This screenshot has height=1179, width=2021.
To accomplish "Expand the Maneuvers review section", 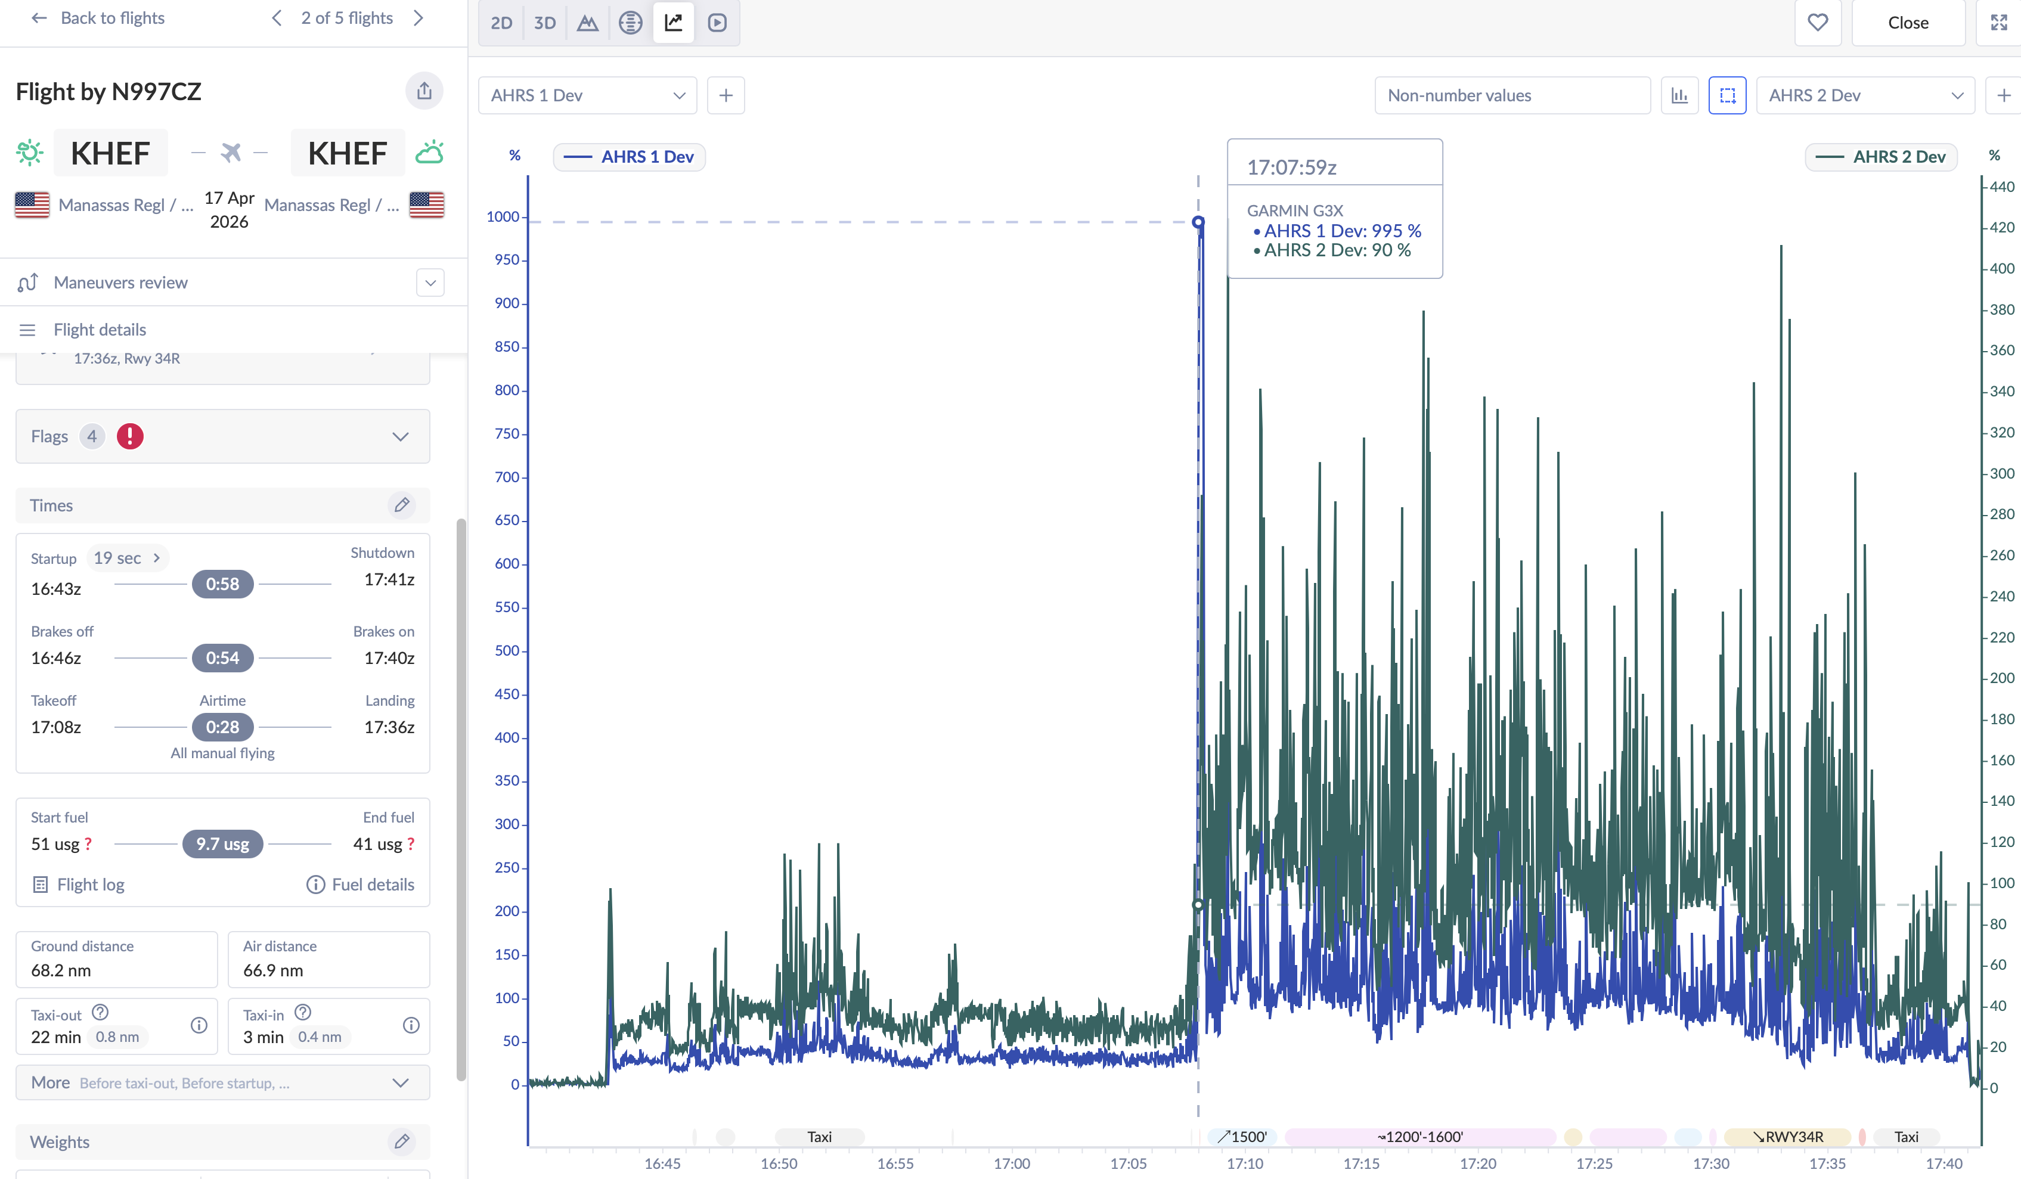I will click(x=430, y=283).
